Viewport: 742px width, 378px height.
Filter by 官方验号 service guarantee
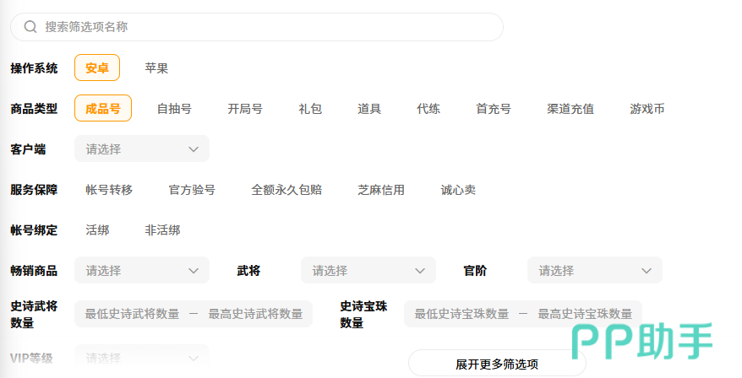(192, 189)
